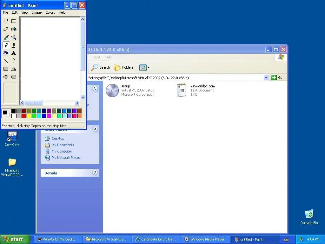Select the rectangular Select tool in Paint
Screen dimensions: 325x244
tap(14, 21)
